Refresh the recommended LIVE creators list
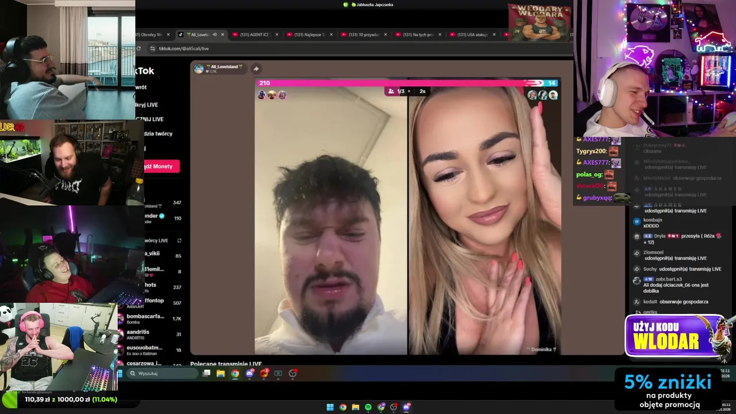 pos(179,240)
